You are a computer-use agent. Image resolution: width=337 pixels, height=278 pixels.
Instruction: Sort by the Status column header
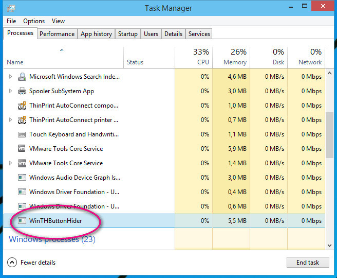(x=149, y=58)
